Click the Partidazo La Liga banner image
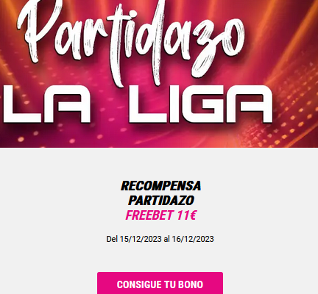This screenshot has width=318, height=294. (x=159, y=73)
